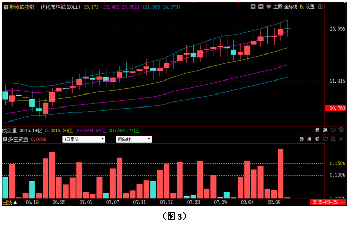This screenshot has height=228, width=349.
Task: Click the 20:2836.74亿 volume average value
Action: (123, 131)
